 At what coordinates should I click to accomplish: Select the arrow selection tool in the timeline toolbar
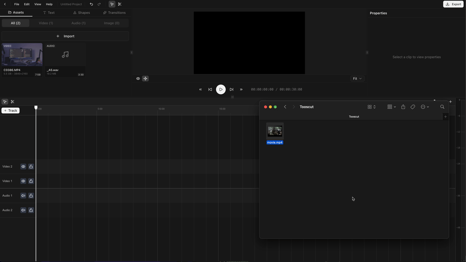tap(5, 102)
